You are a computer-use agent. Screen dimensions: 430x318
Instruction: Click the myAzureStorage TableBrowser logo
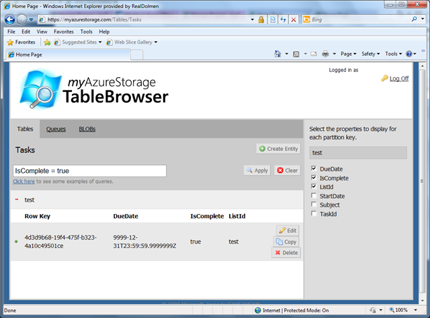click(94, 89)
